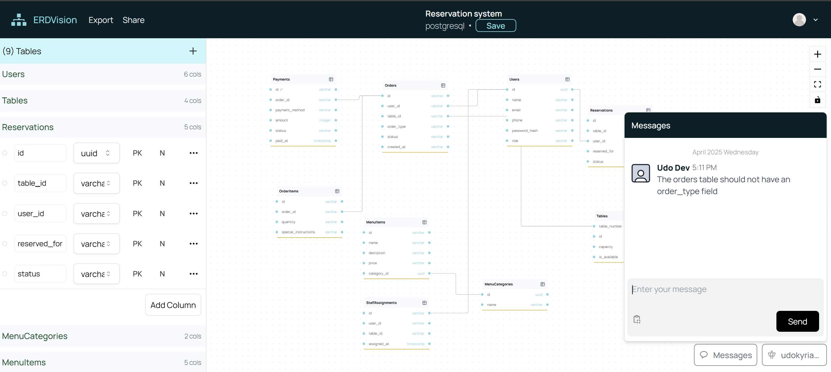Expand the MenuCategories table in sidebar
Image resolution: width=831 pixels, height=372 pixels.
coord(103,336)
